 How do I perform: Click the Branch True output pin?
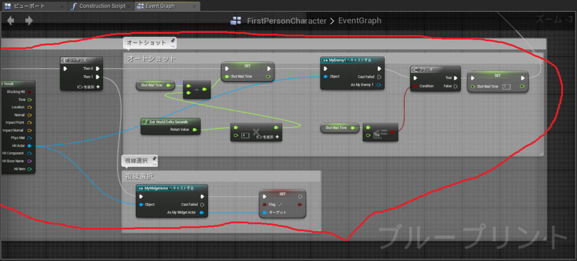pyautogui.click(x=455, y=78)
